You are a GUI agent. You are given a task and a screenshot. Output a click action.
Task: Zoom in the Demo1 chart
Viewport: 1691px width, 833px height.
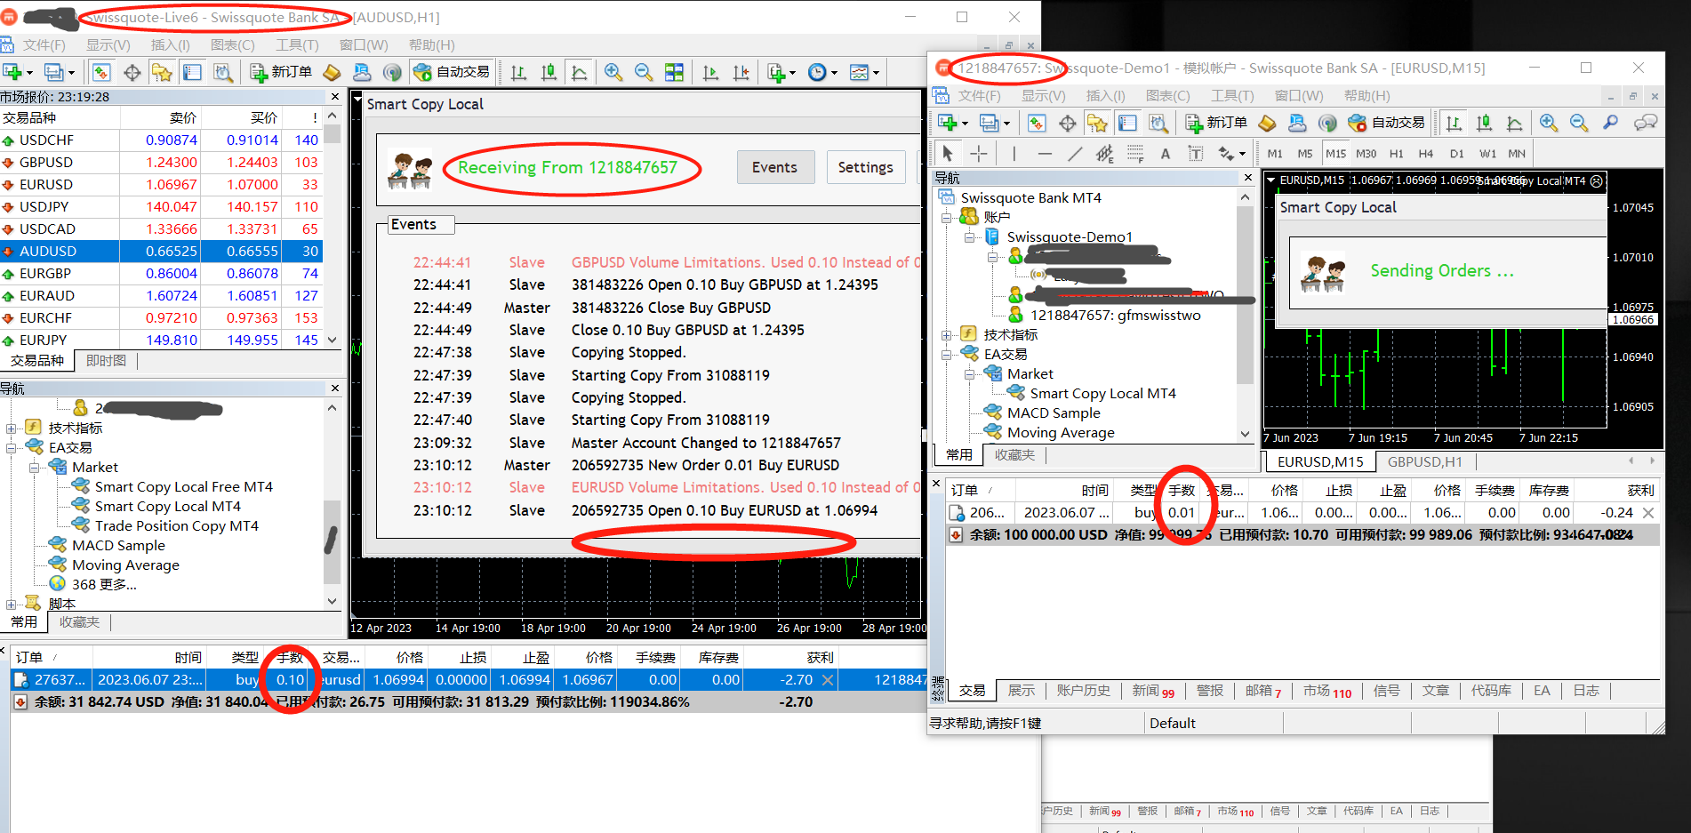point(1549,123)
